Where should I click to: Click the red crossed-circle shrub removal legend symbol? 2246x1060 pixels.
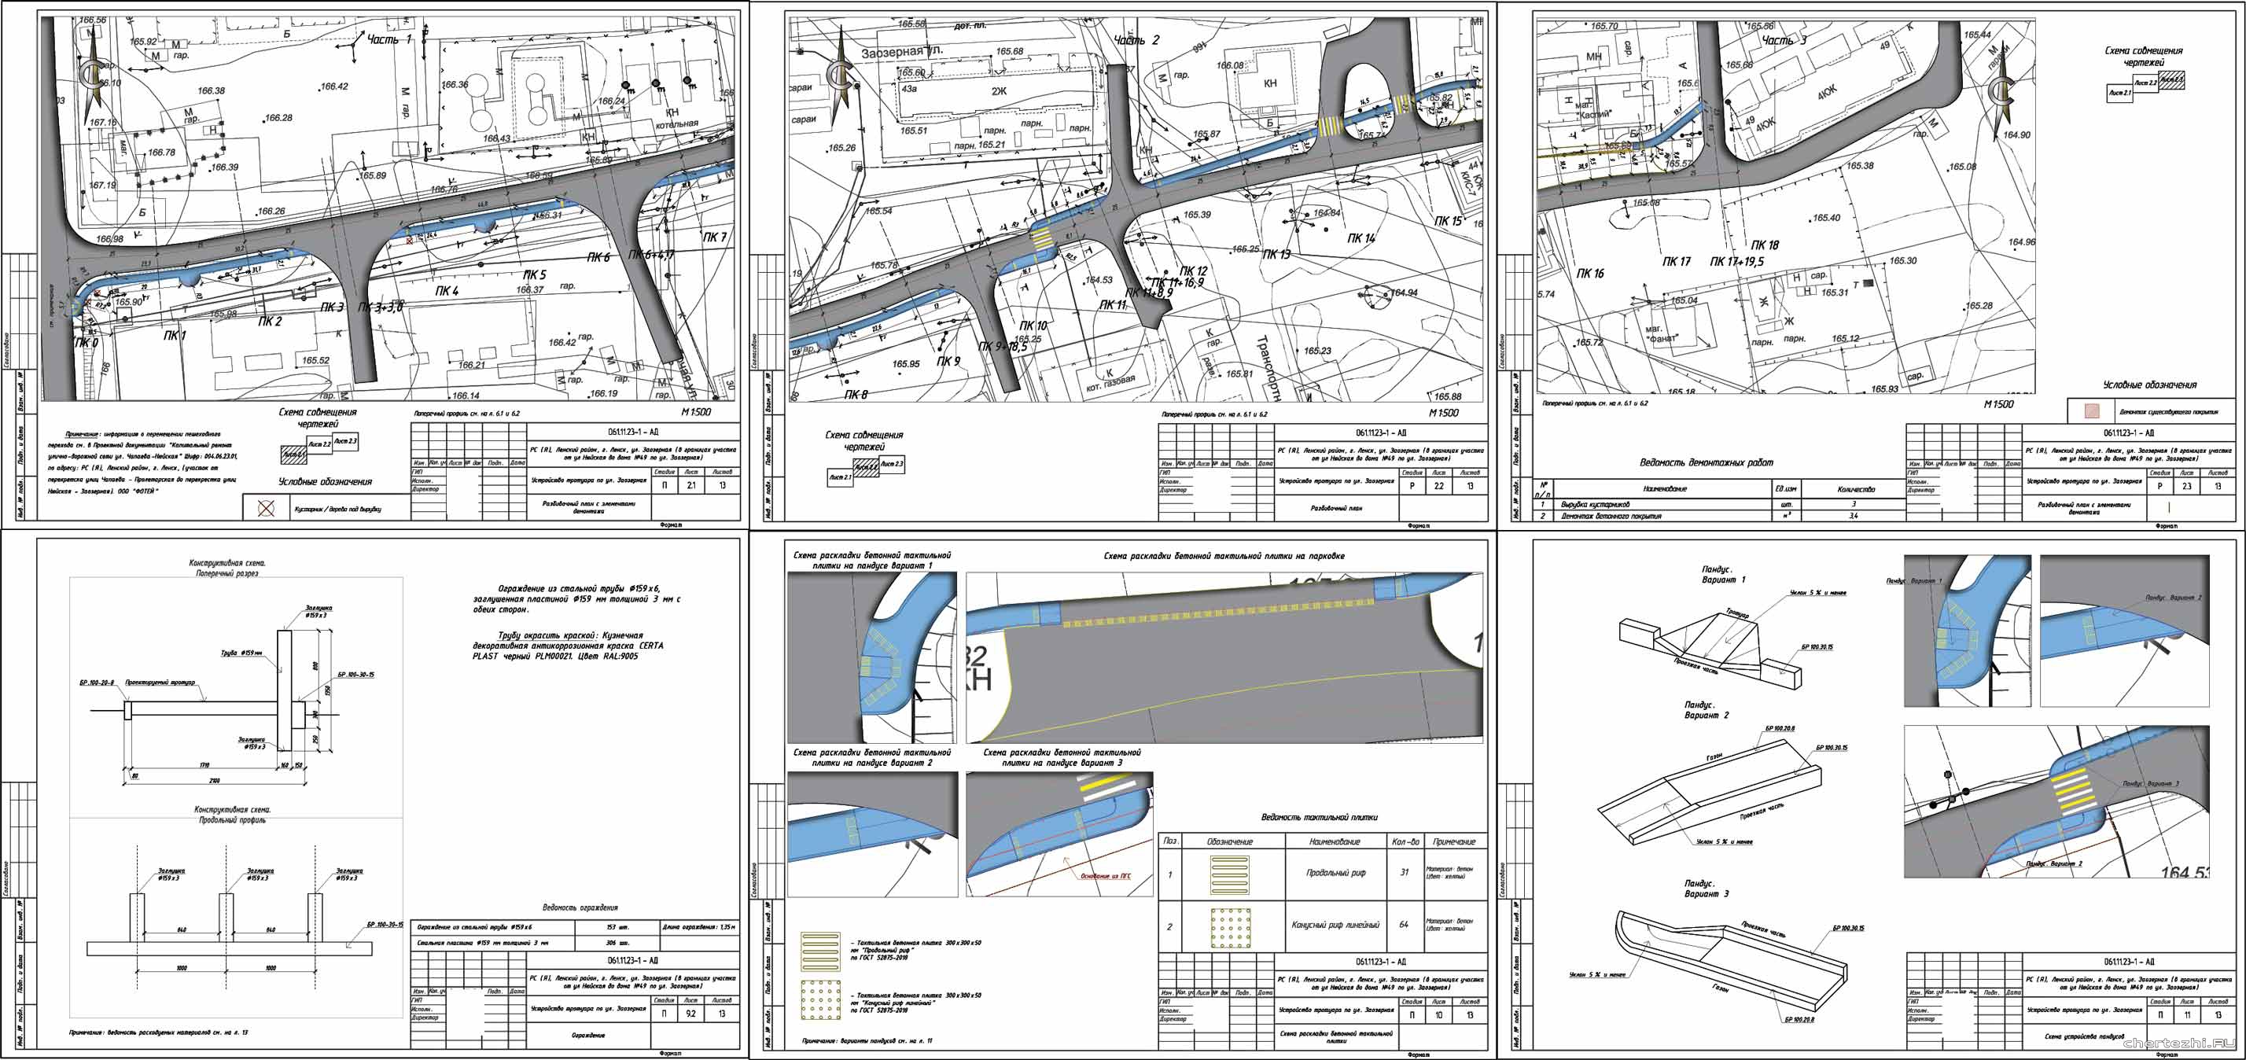point(266,508)
